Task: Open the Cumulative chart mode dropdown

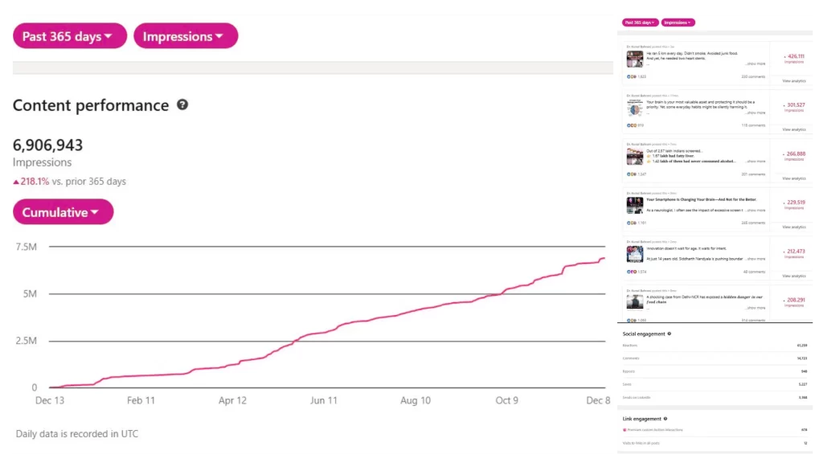Action: click(63, 212)
